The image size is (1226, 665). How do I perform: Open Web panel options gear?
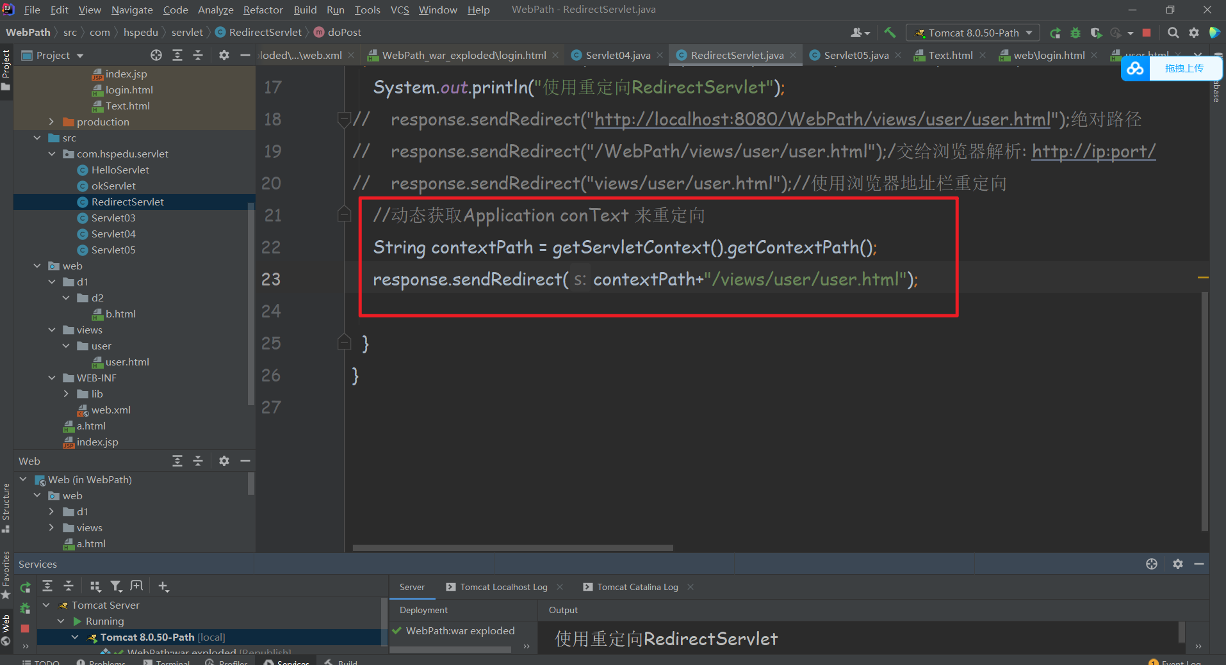[x=224, y=461]
